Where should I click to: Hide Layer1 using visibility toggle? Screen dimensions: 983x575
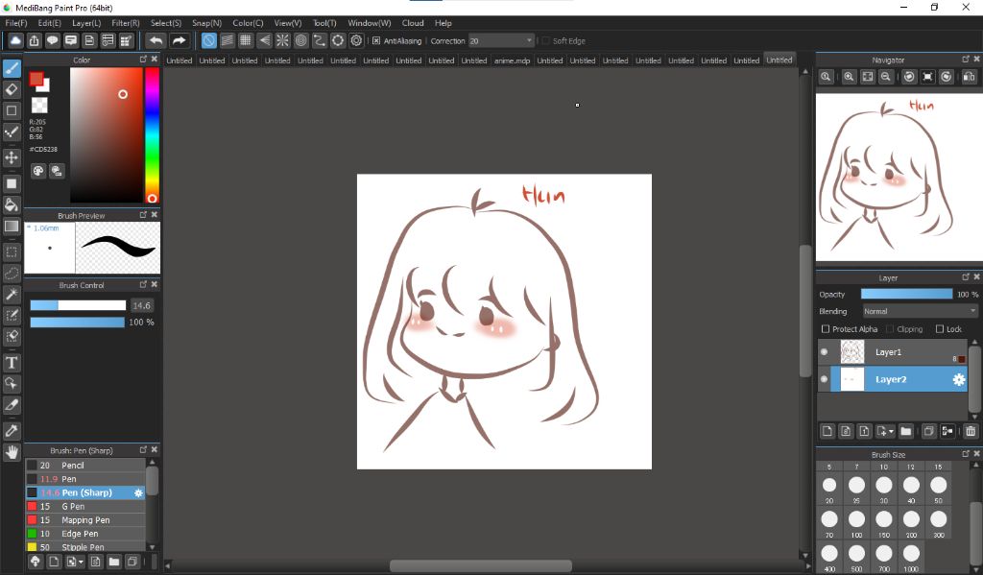click(824, 352)
